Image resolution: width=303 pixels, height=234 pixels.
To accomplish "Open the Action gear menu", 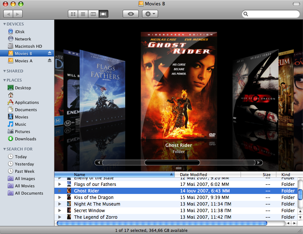I will coord(150,14).
